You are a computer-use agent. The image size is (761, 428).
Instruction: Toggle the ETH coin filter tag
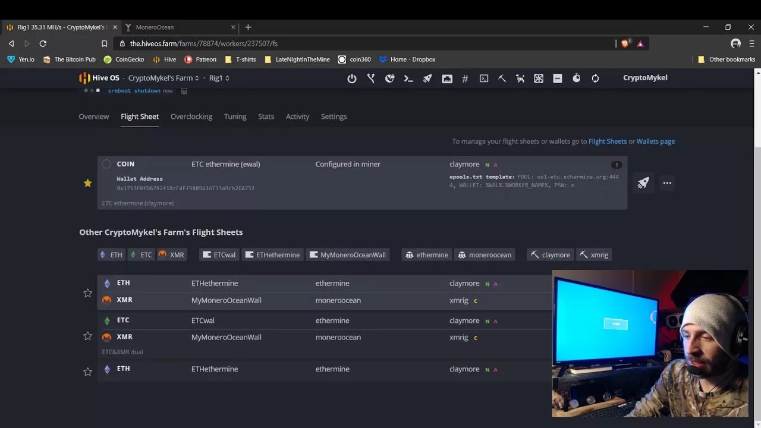[x=111, y=254]
